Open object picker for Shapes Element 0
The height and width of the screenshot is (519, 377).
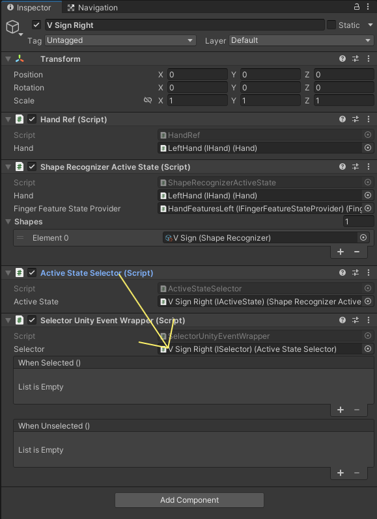(363, 237)
